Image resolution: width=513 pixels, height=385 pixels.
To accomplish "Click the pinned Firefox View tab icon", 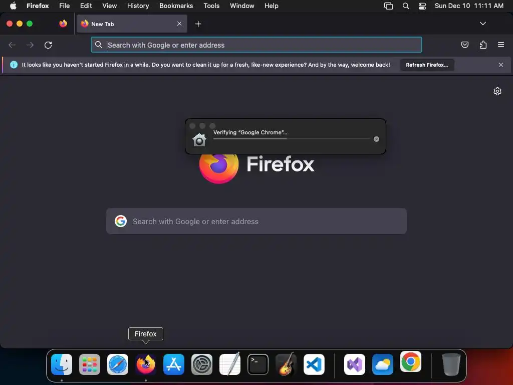I will 63,24.
